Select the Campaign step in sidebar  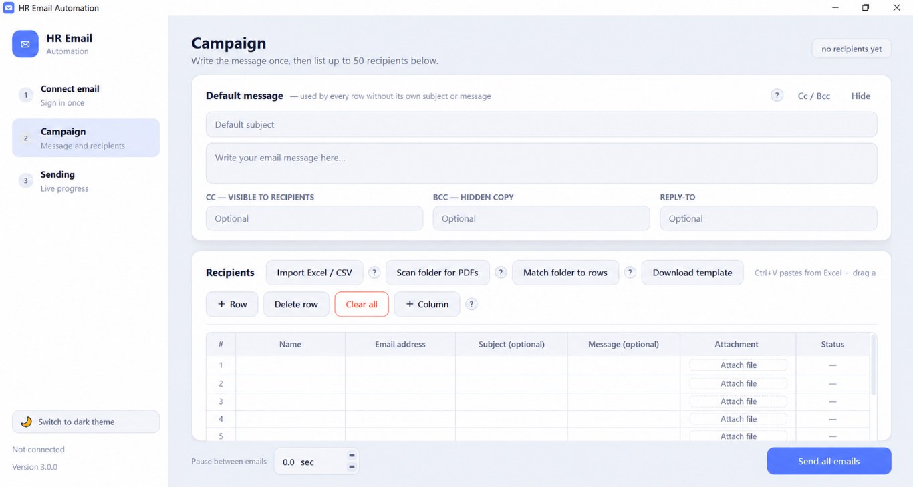(x=86, y=138)
